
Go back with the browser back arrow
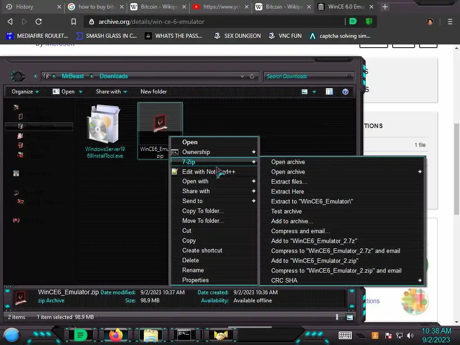coord(10,22)
